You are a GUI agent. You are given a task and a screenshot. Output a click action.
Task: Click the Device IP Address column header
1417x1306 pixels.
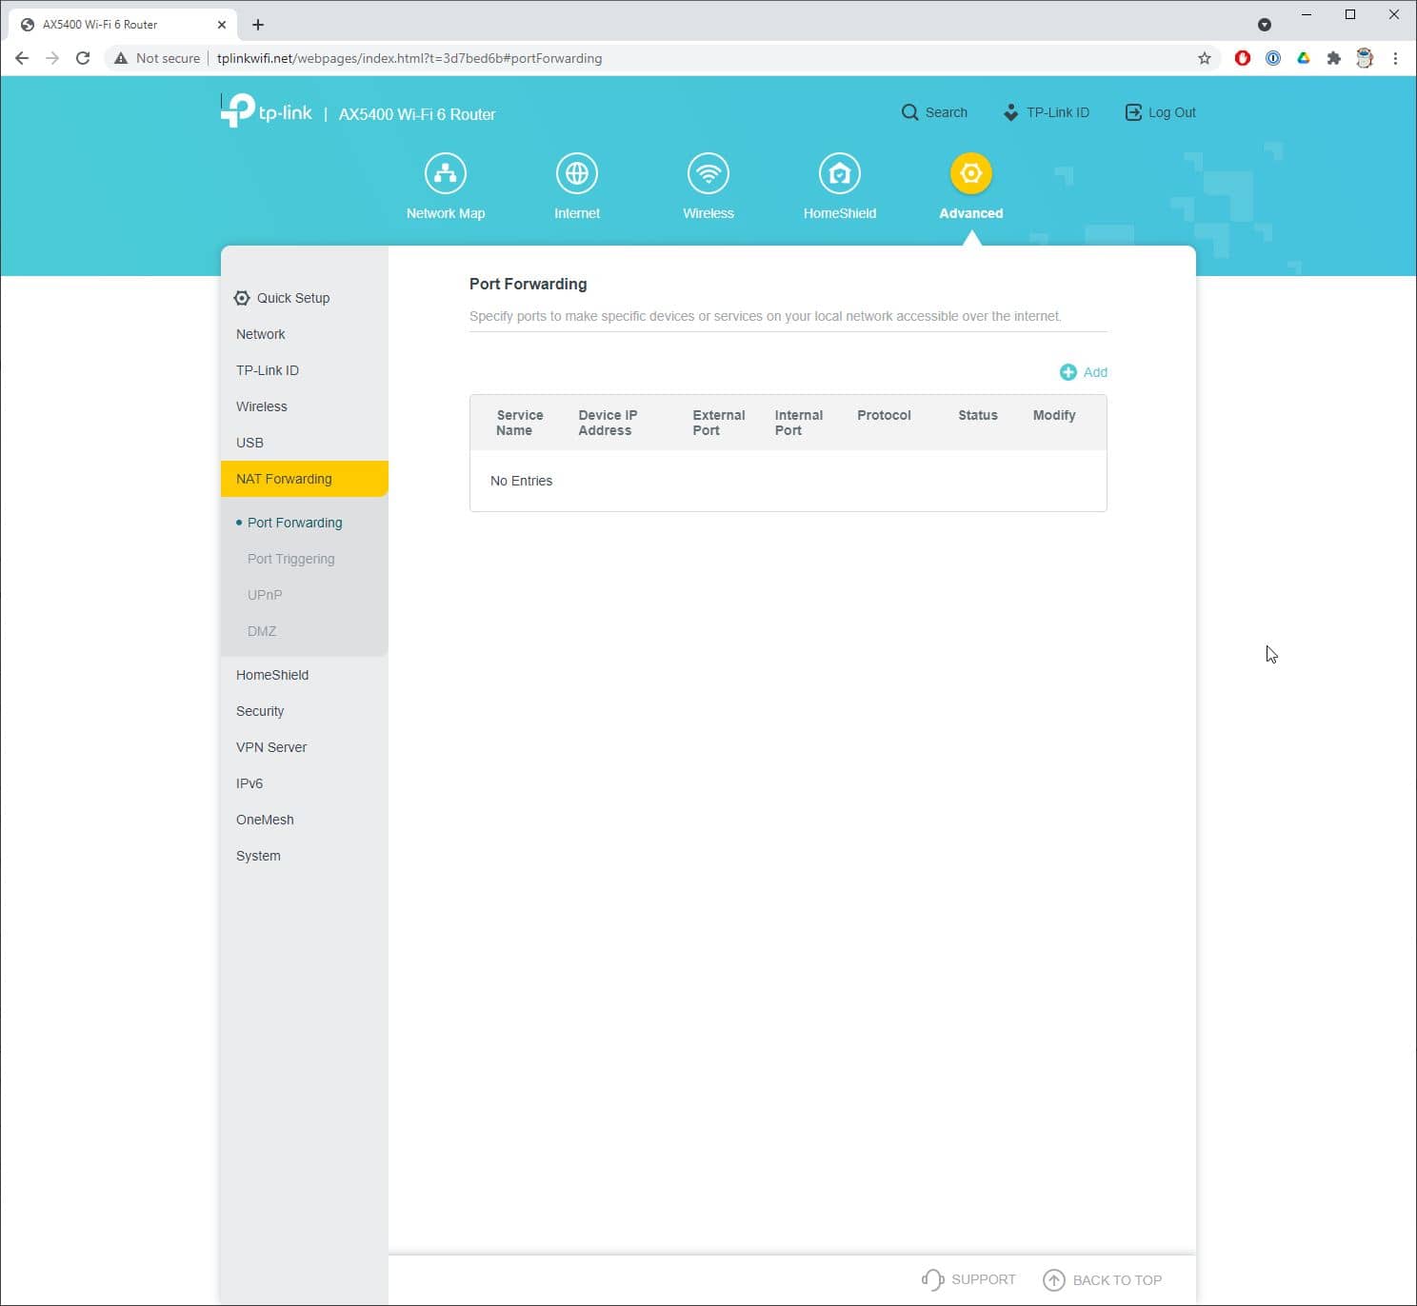(x=608, y=423)
